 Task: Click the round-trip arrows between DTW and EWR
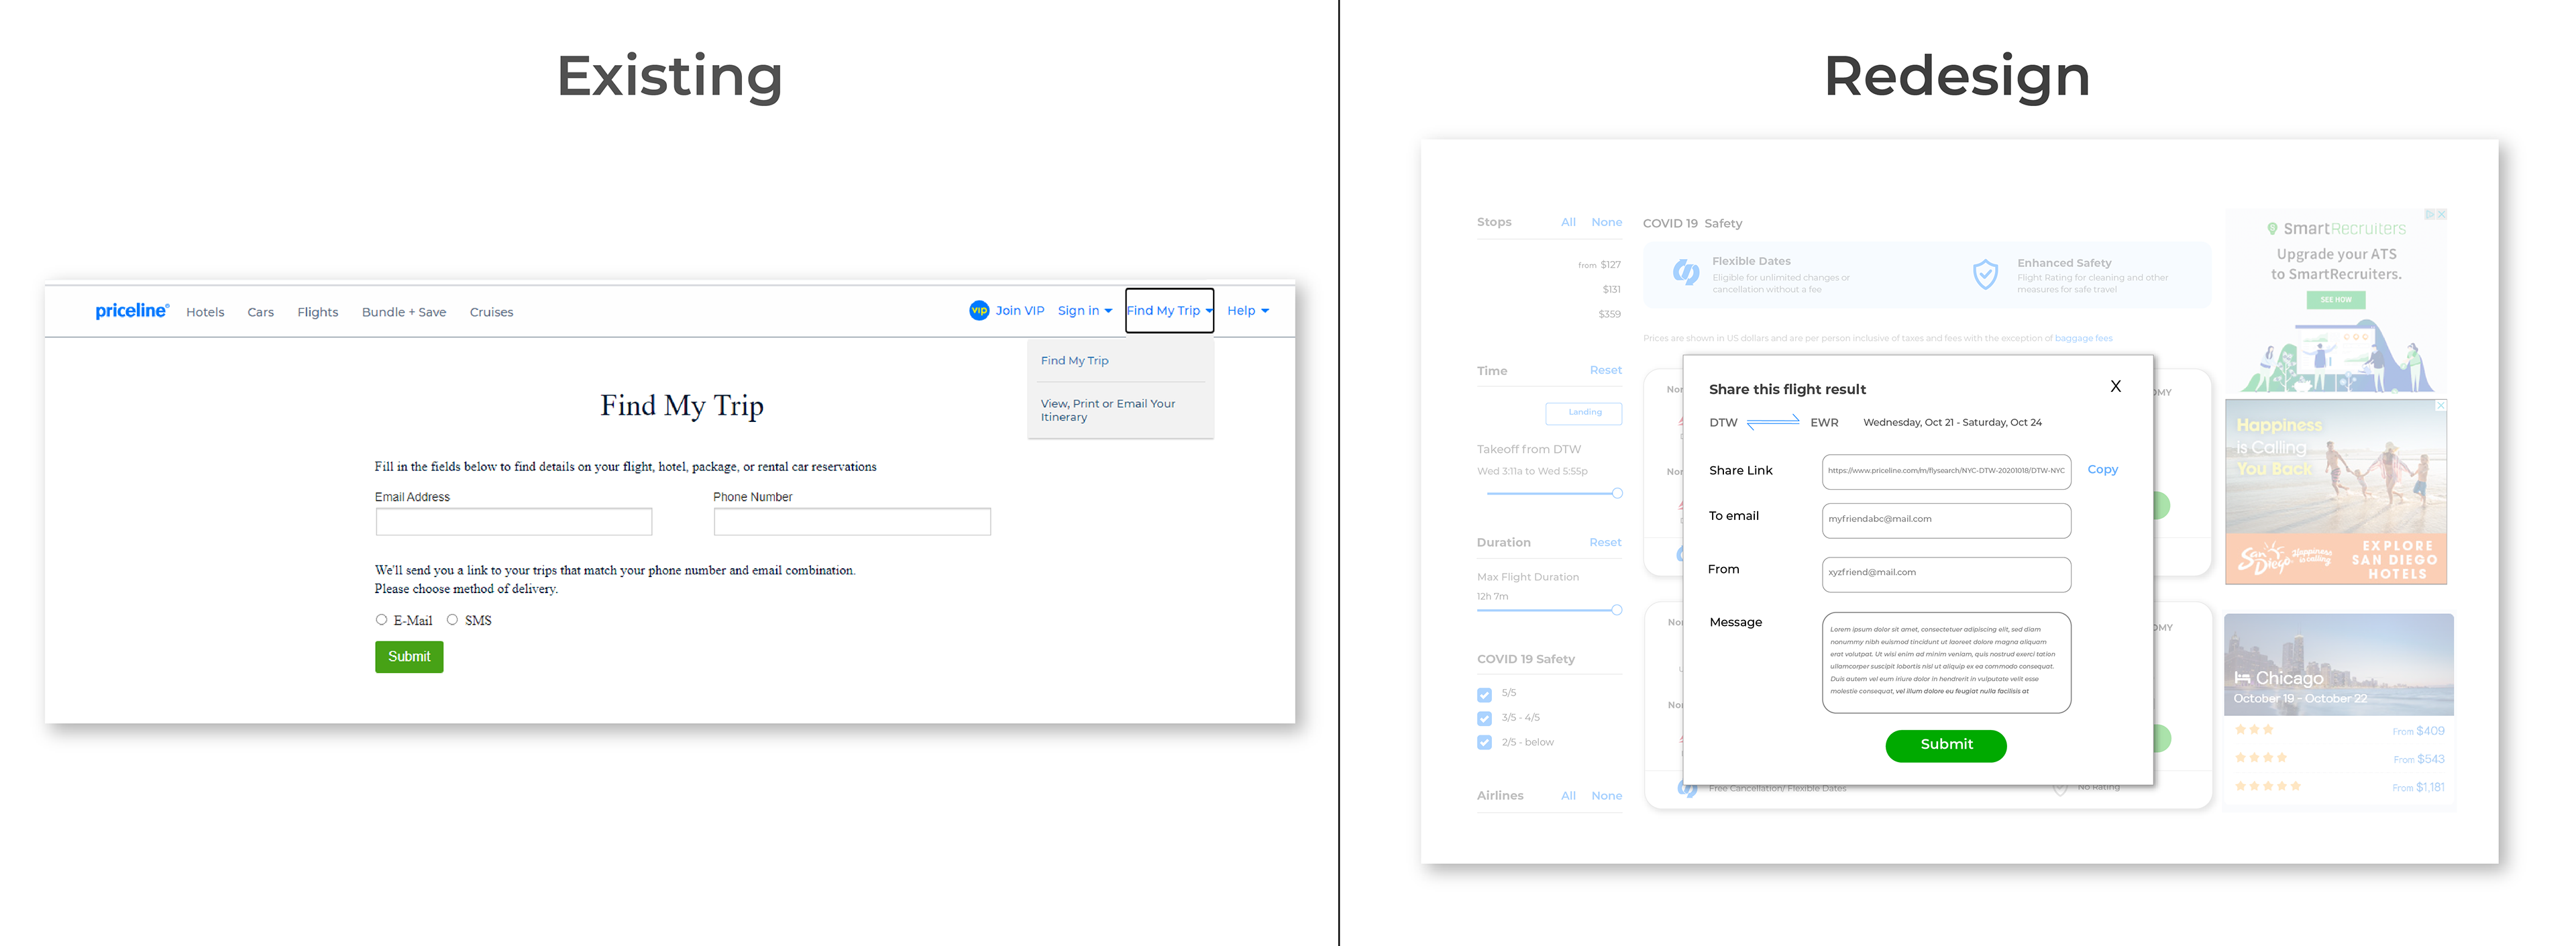(x=1773, y=423)
